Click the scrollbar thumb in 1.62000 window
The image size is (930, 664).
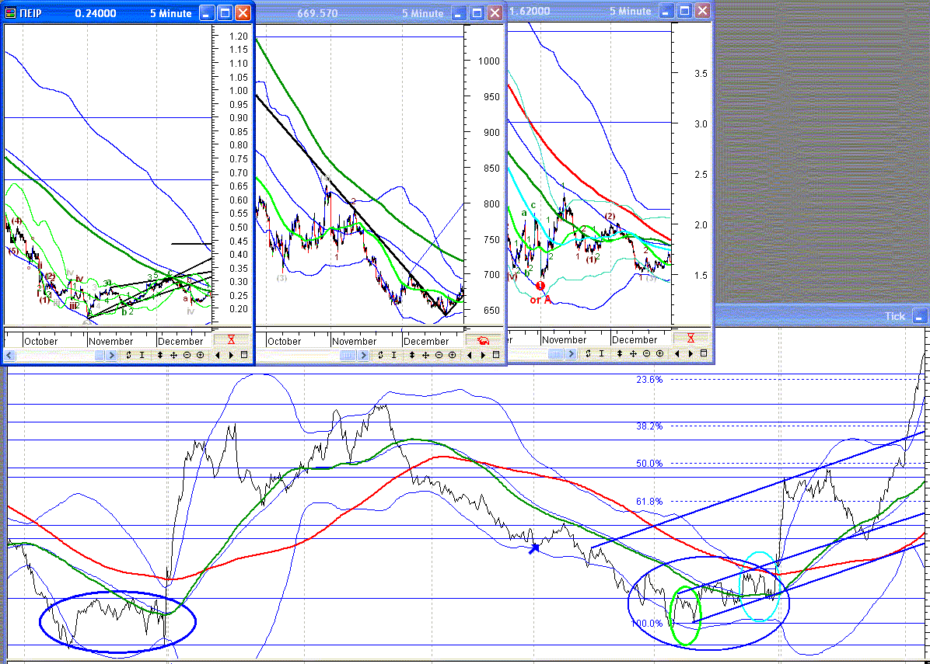(556, 353)
